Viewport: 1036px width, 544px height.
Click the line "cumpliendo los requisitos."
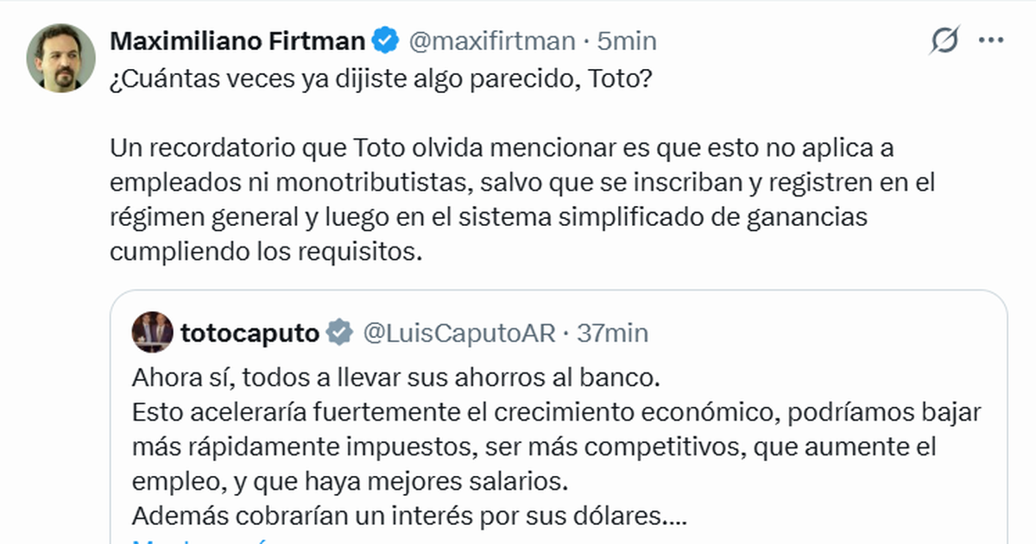pos(268,252)
